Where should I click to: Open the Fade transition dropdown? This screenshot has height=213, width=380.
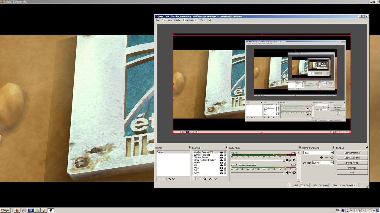coord(332,153)
